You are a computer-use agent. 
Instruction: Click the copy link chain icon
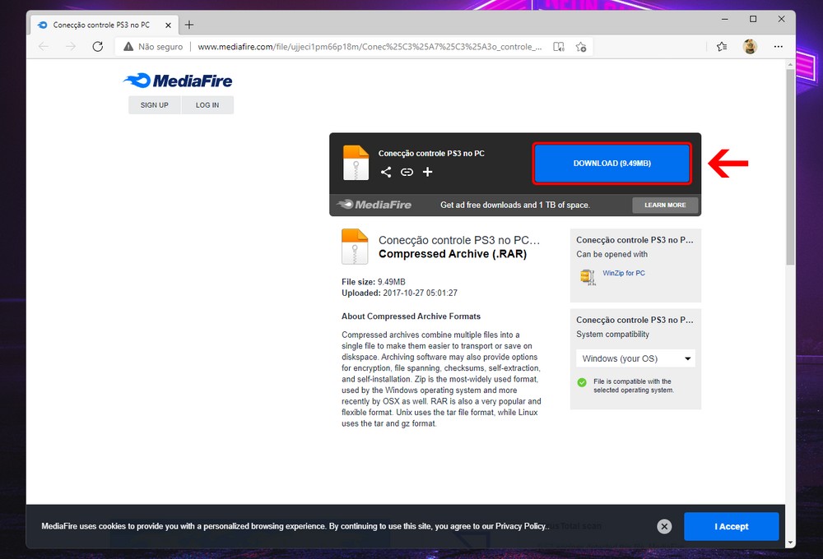407,172
